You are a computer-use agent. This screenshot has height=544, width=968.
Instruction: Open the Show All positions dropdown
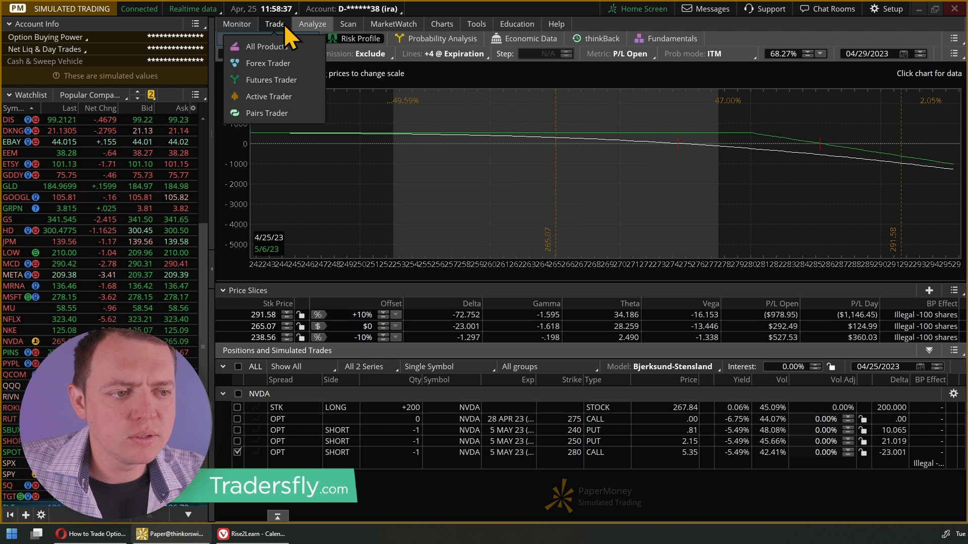(302, 366)
